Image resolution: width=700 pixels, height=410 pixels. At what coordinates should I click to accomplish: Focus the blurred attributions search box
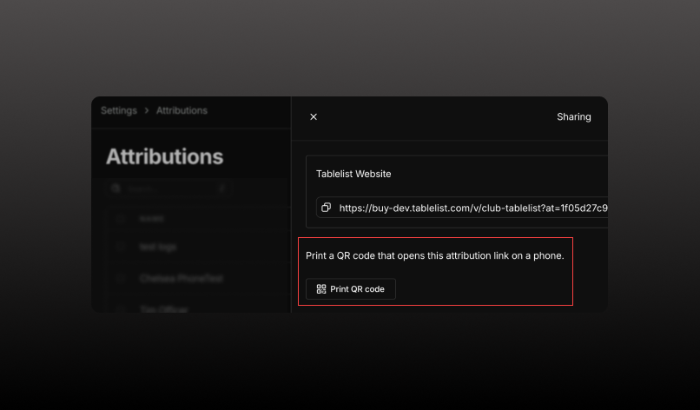coord(169,188)
